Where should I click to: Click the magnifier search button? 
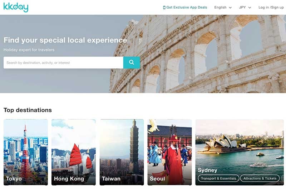[132, 62]
